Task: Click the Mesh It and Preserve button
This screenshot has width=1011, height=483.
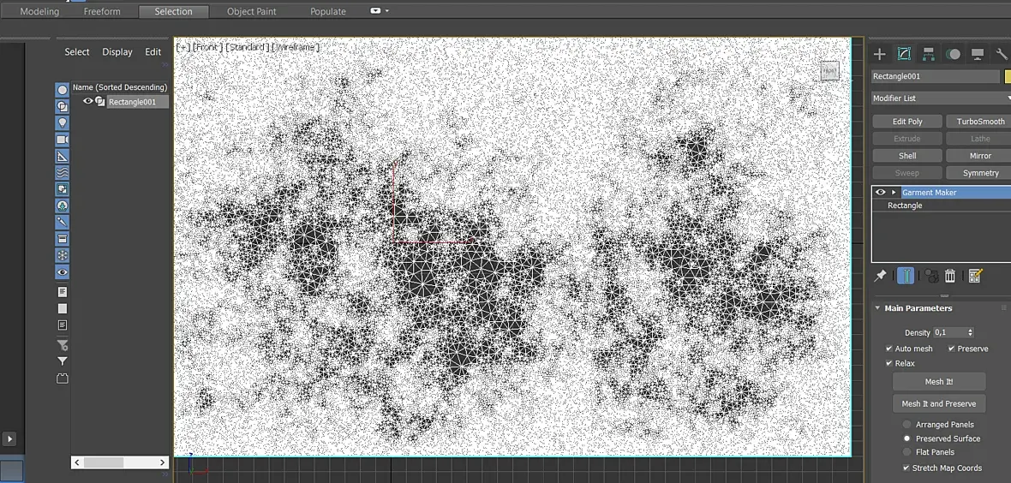Action: point(939,403)
